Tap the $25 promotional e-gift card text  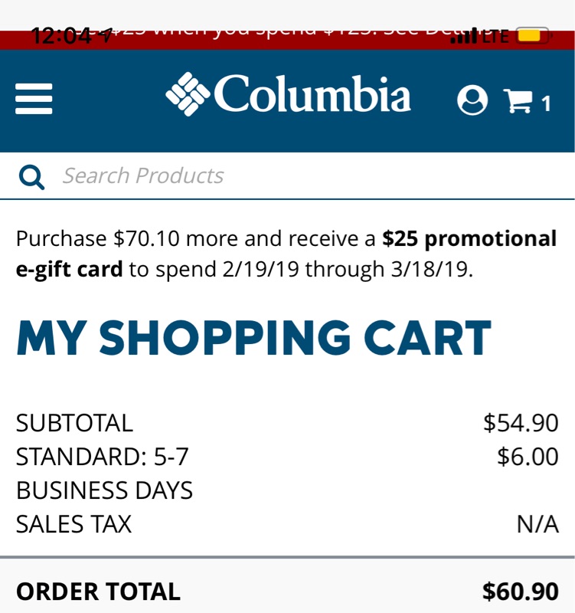click(469, 239)
